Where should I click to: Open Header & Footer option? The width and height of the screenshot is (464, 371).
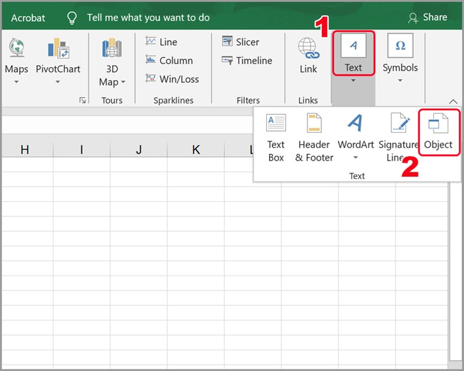click(314, 124)
